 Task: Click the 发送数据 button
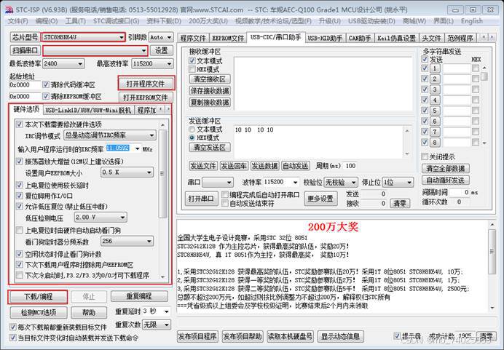[x=264, y=166]
